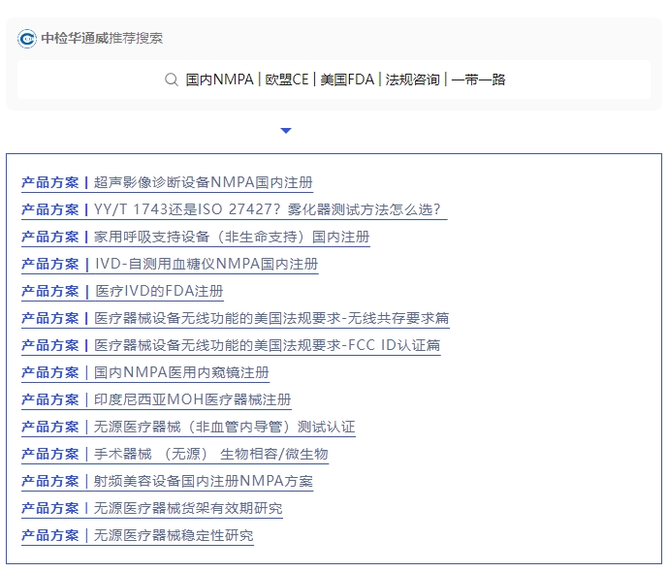Open 印度尼西亚MOH医疗器械注册 link
This screenshot has height=572, width=668.
[192, 399]
